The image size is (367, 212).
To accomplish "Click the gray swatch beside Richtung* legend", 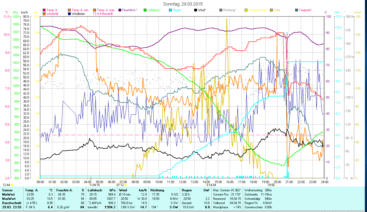I will (x=221, y=10).
